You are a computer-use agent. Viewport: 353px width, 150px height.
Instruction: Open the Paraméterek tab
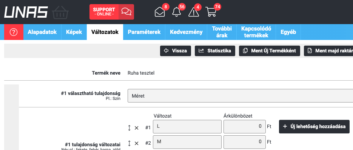click(x=144, y=32)
